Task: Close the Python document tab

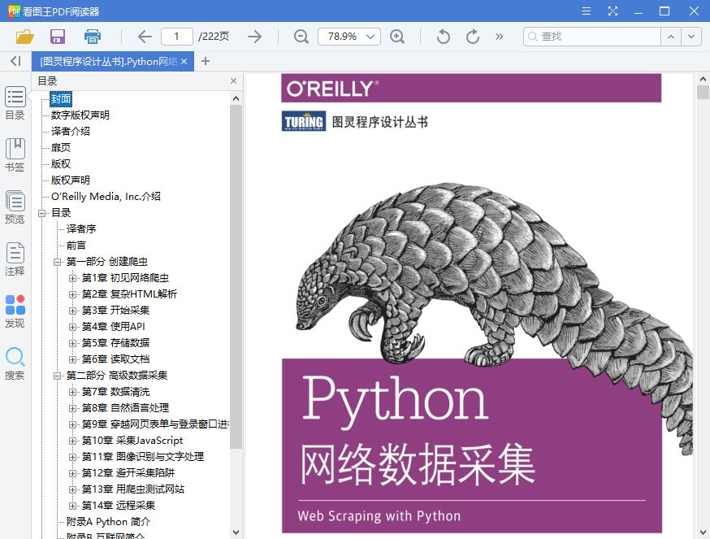Action: pyautogui.click(x=184, y=61)
